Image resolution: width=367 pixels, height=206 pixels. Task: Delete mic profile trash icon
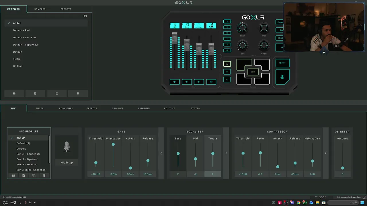44,175
